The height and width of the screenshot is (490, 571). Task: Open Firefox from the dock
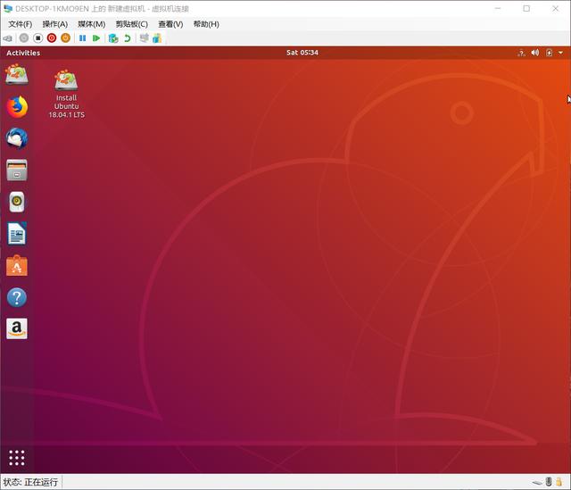pyautogui.click(x=17, y=107)
